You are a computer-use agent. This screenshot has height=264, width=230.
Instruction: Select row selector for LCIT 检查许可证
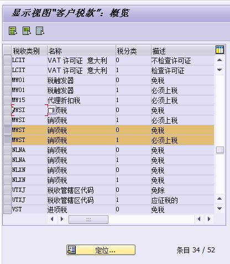[7, 70]
